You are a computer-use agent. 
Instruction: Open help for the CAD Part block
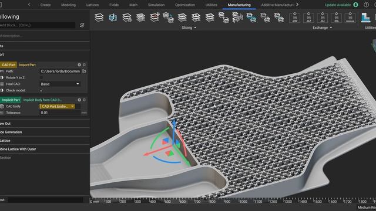pos(79,65)
